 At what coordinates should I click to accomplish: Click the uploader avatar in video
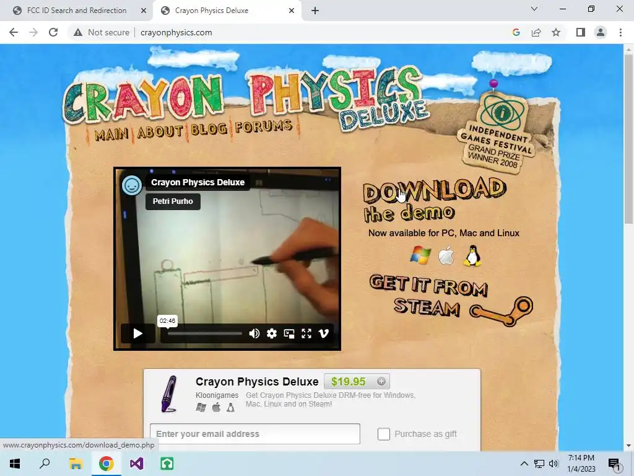tap(132, 185)
